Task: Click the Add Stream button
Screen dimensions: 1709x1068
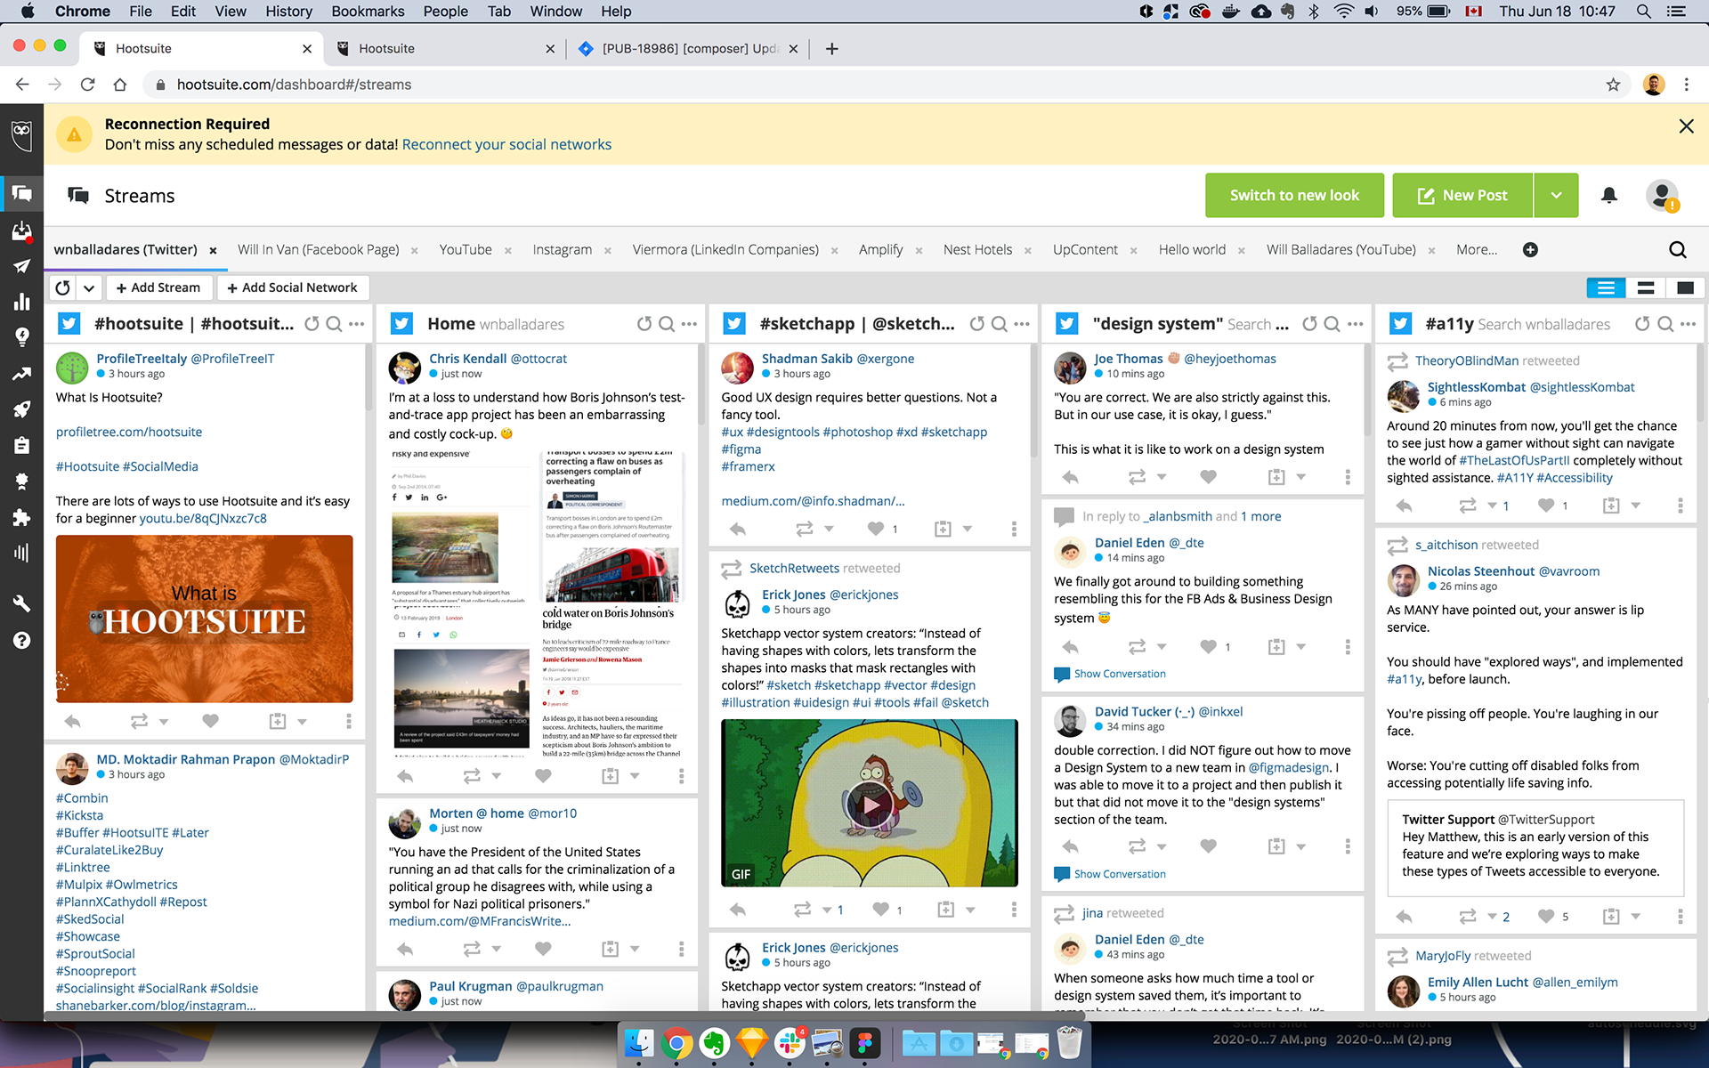Action: [158, 287]
